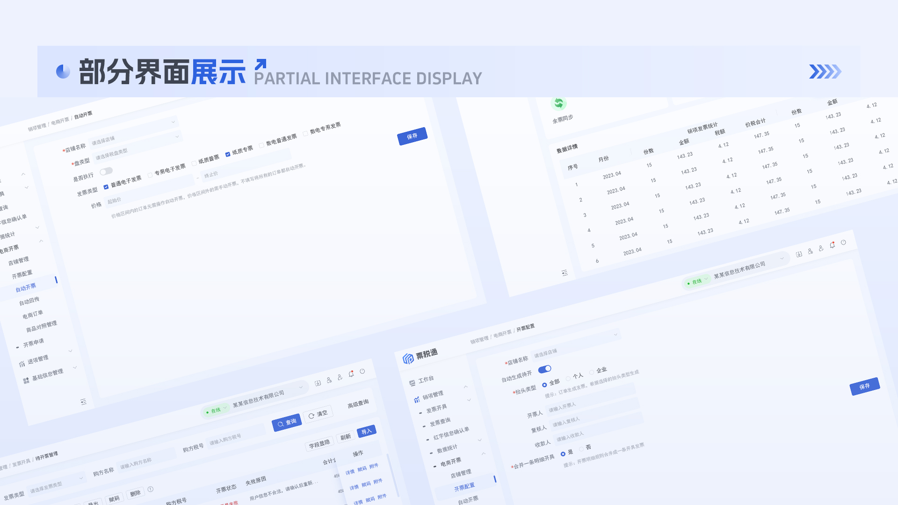Click the 进项管理 sidebar icon
The width and height of the screenshot is (898, 505).
(x=22, y=364)
